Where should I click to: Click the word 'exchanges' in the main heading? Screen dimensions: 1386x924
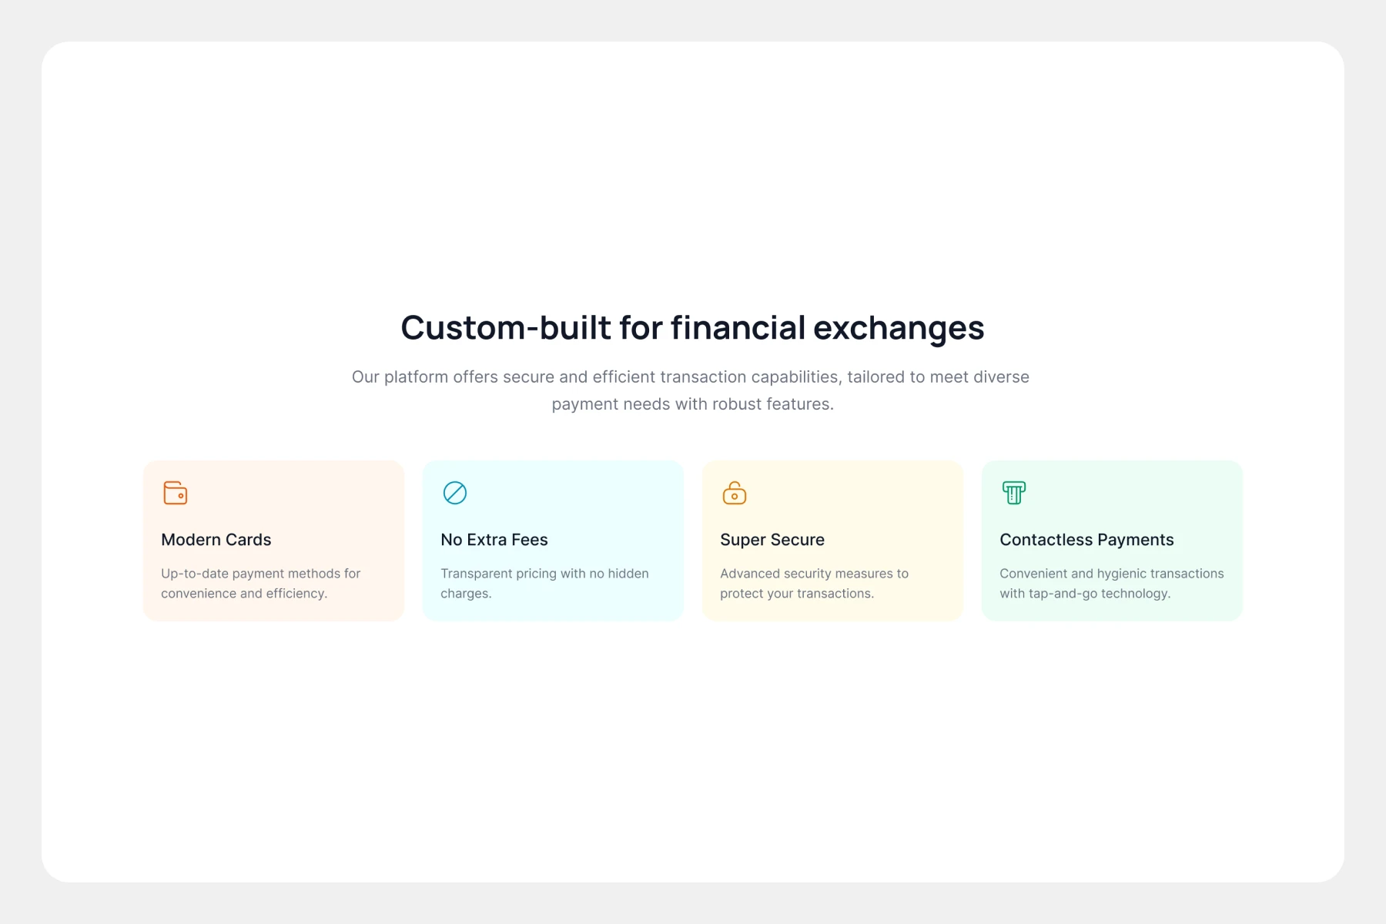tap(899, 328)
